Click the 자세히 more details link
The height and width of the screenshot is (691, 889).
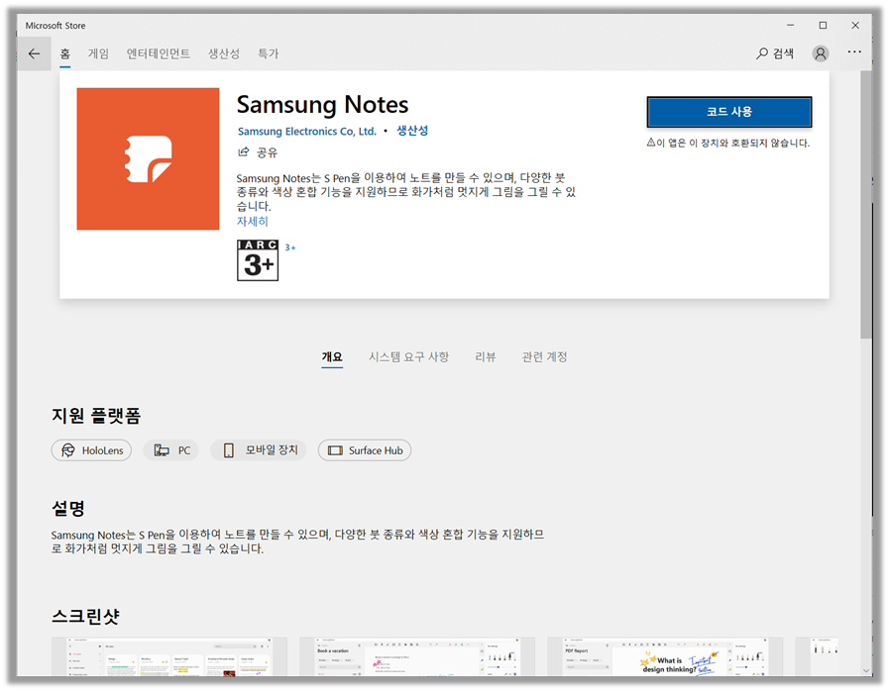coord(253,222)
